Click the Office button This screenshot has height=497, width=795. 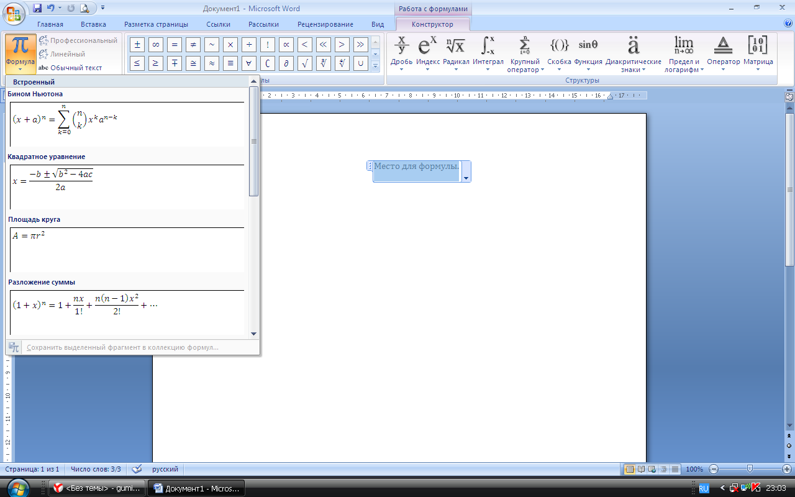pyautogui.click(x=14, y=12)
